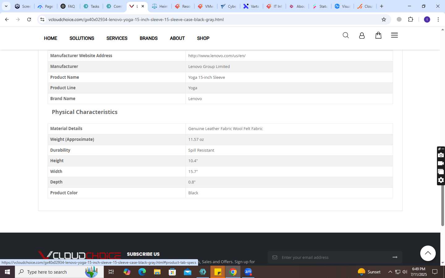The height and width of the screenshot is (278, 445).
Task: Open tab search dropdown arrow
Action: coord(6,6)
